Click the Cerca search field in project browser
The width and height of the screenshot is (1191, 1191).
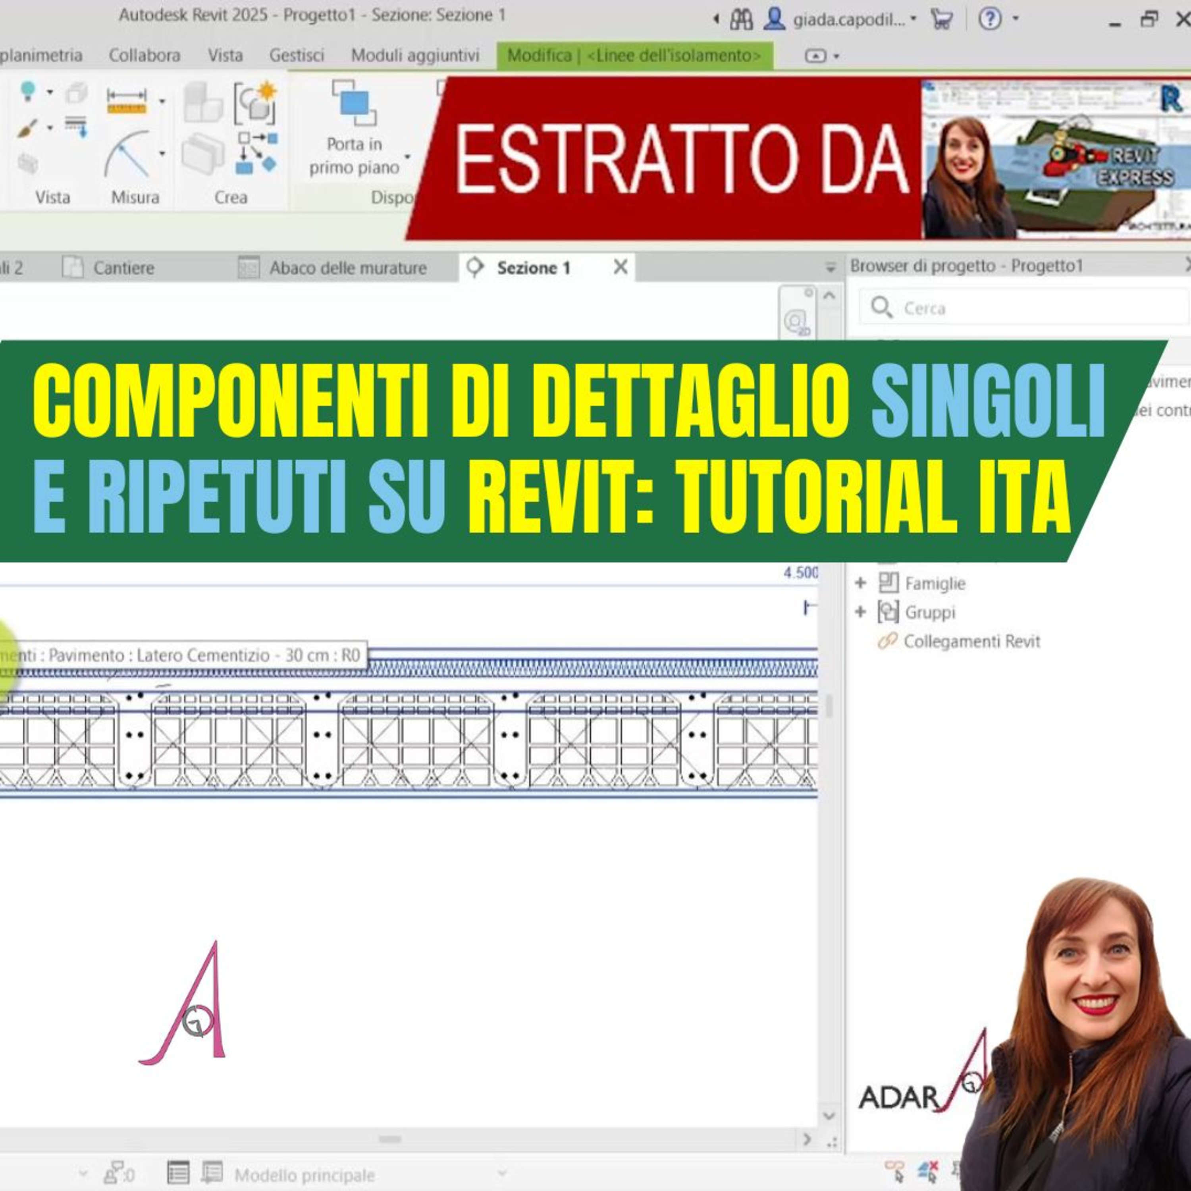tap(1025, 307)
